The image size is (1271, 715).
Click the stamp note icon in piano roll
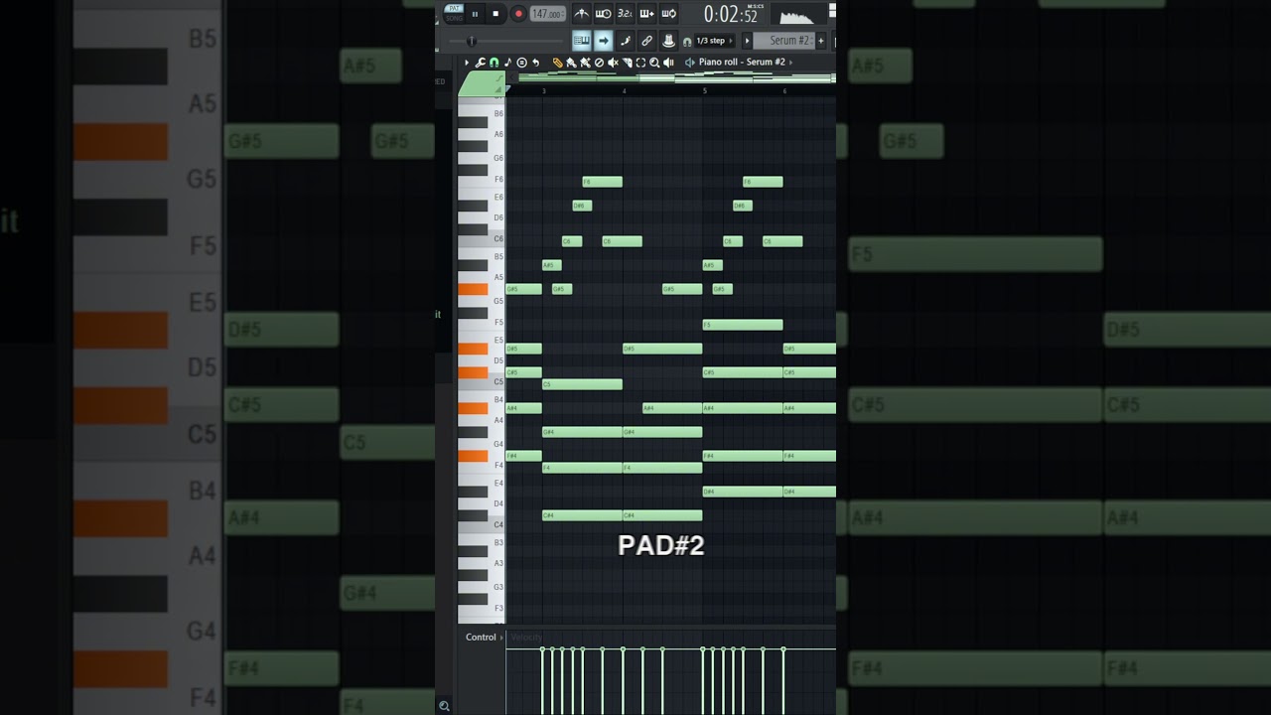point(507,63)
